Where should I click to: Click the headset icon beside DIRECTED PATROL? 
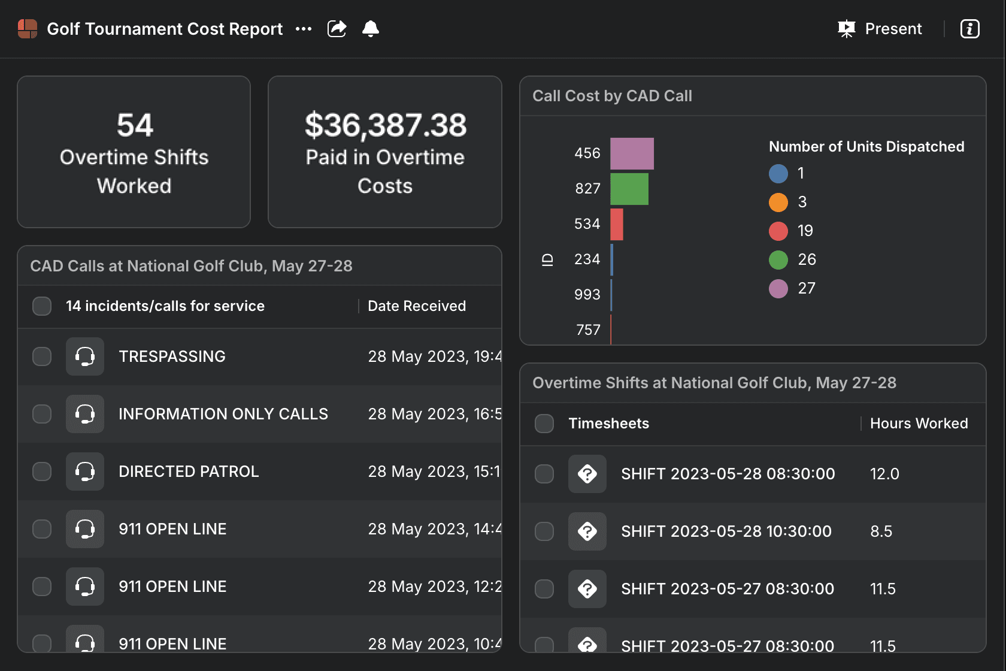click(x=85, y=471)
